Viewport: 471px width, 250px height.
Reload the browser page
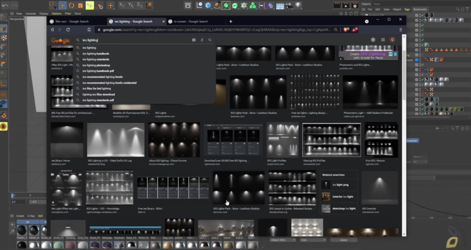click(x=68, y=30)
